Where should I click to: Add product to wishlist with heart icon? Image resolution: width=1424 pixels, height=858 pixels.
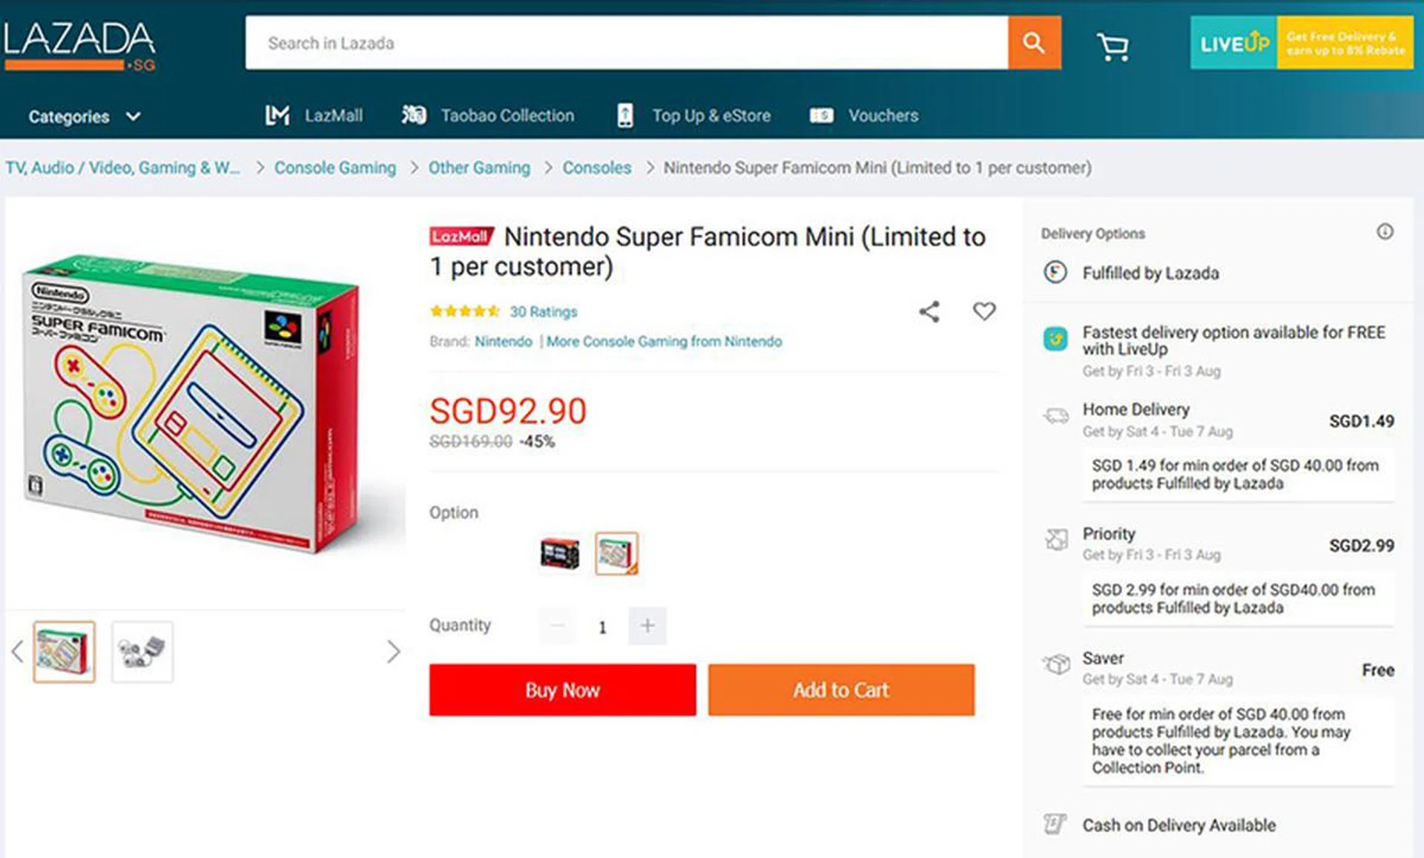(x=984, y=311)
